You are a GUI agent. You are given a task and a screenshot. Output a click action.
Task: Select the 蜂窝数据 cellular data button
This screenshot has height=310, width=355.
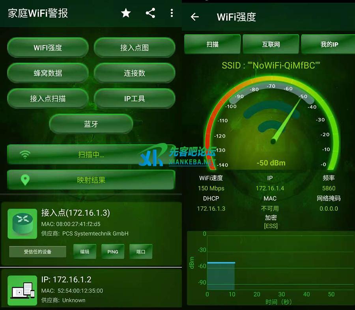coord(48,73)
